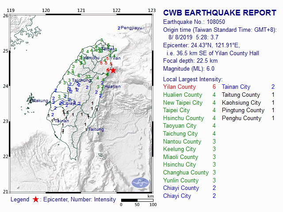Click the 'Yilan' city label on map
The image size is (283, 212).
coord(115,58)
